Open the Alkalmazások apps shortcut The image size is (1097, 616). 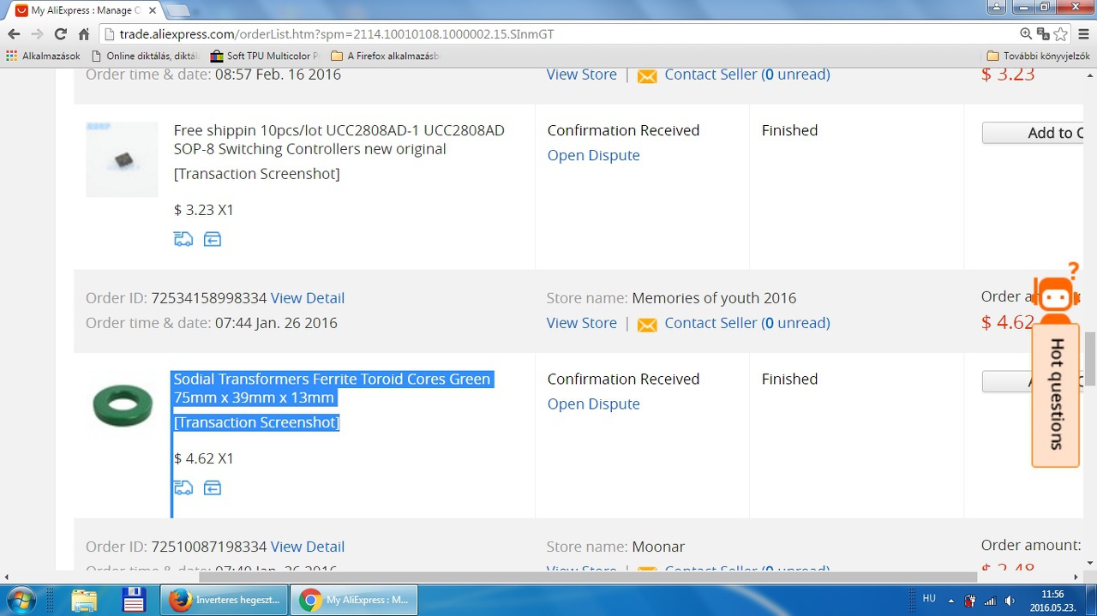click(x=43, y=56)
